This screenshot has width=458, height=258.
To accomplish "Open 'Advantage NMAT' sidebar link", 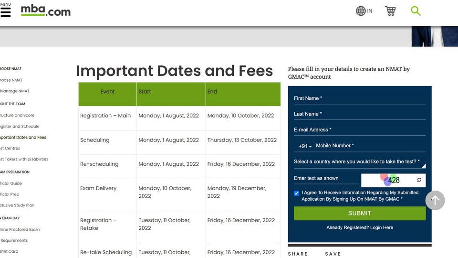I will pyautogui.click(x=15, y=91).
